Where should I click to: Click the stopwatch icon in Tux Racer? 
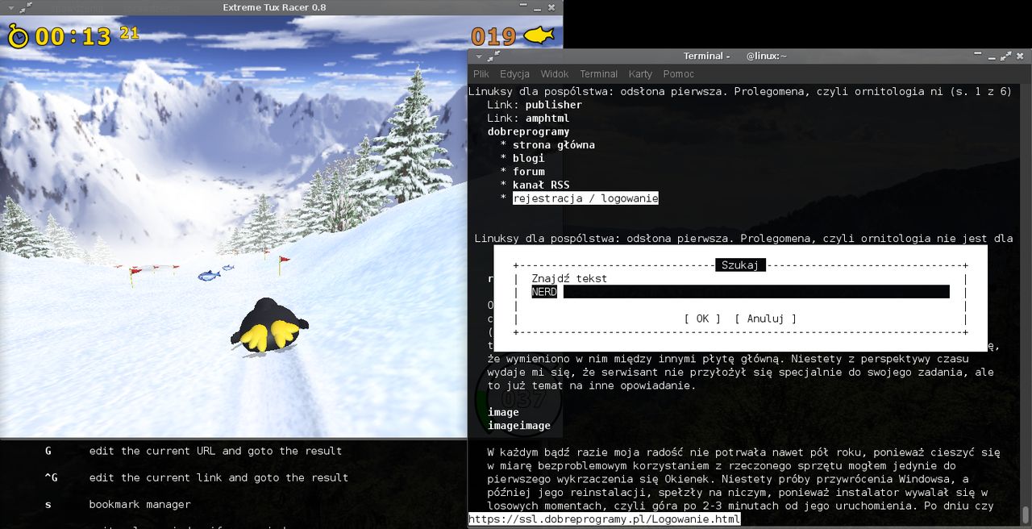point(18,35)
